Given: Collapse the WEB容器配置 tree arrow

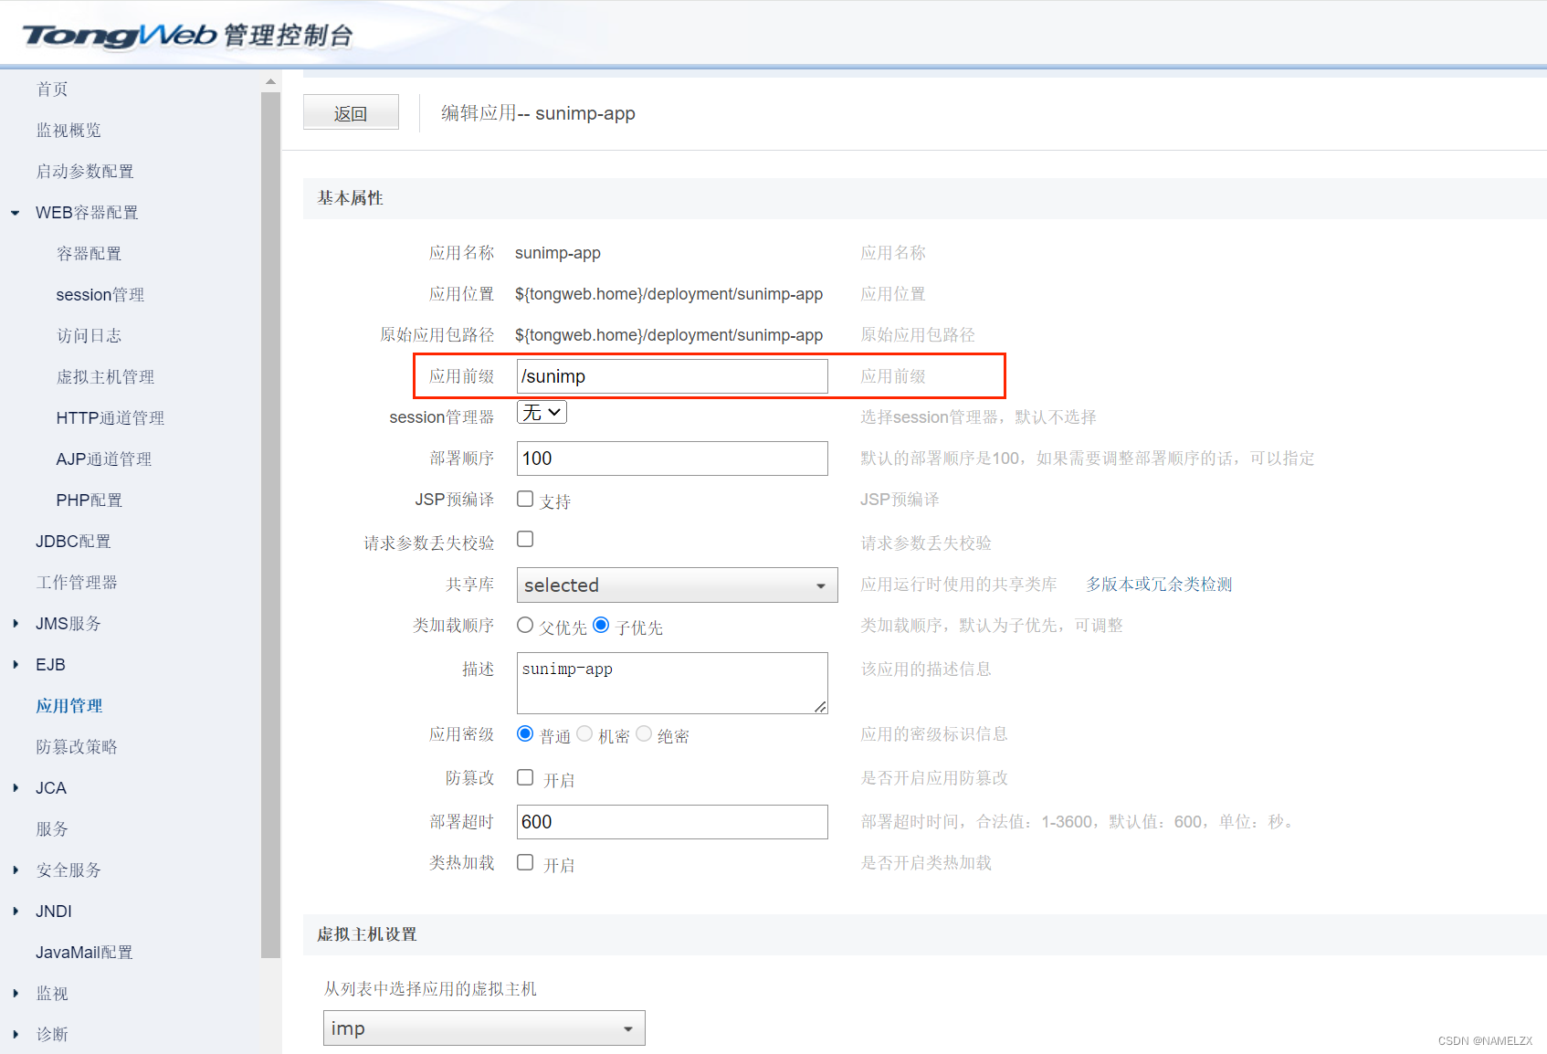Looking at the screenshot, I should (x=16, y=213).
